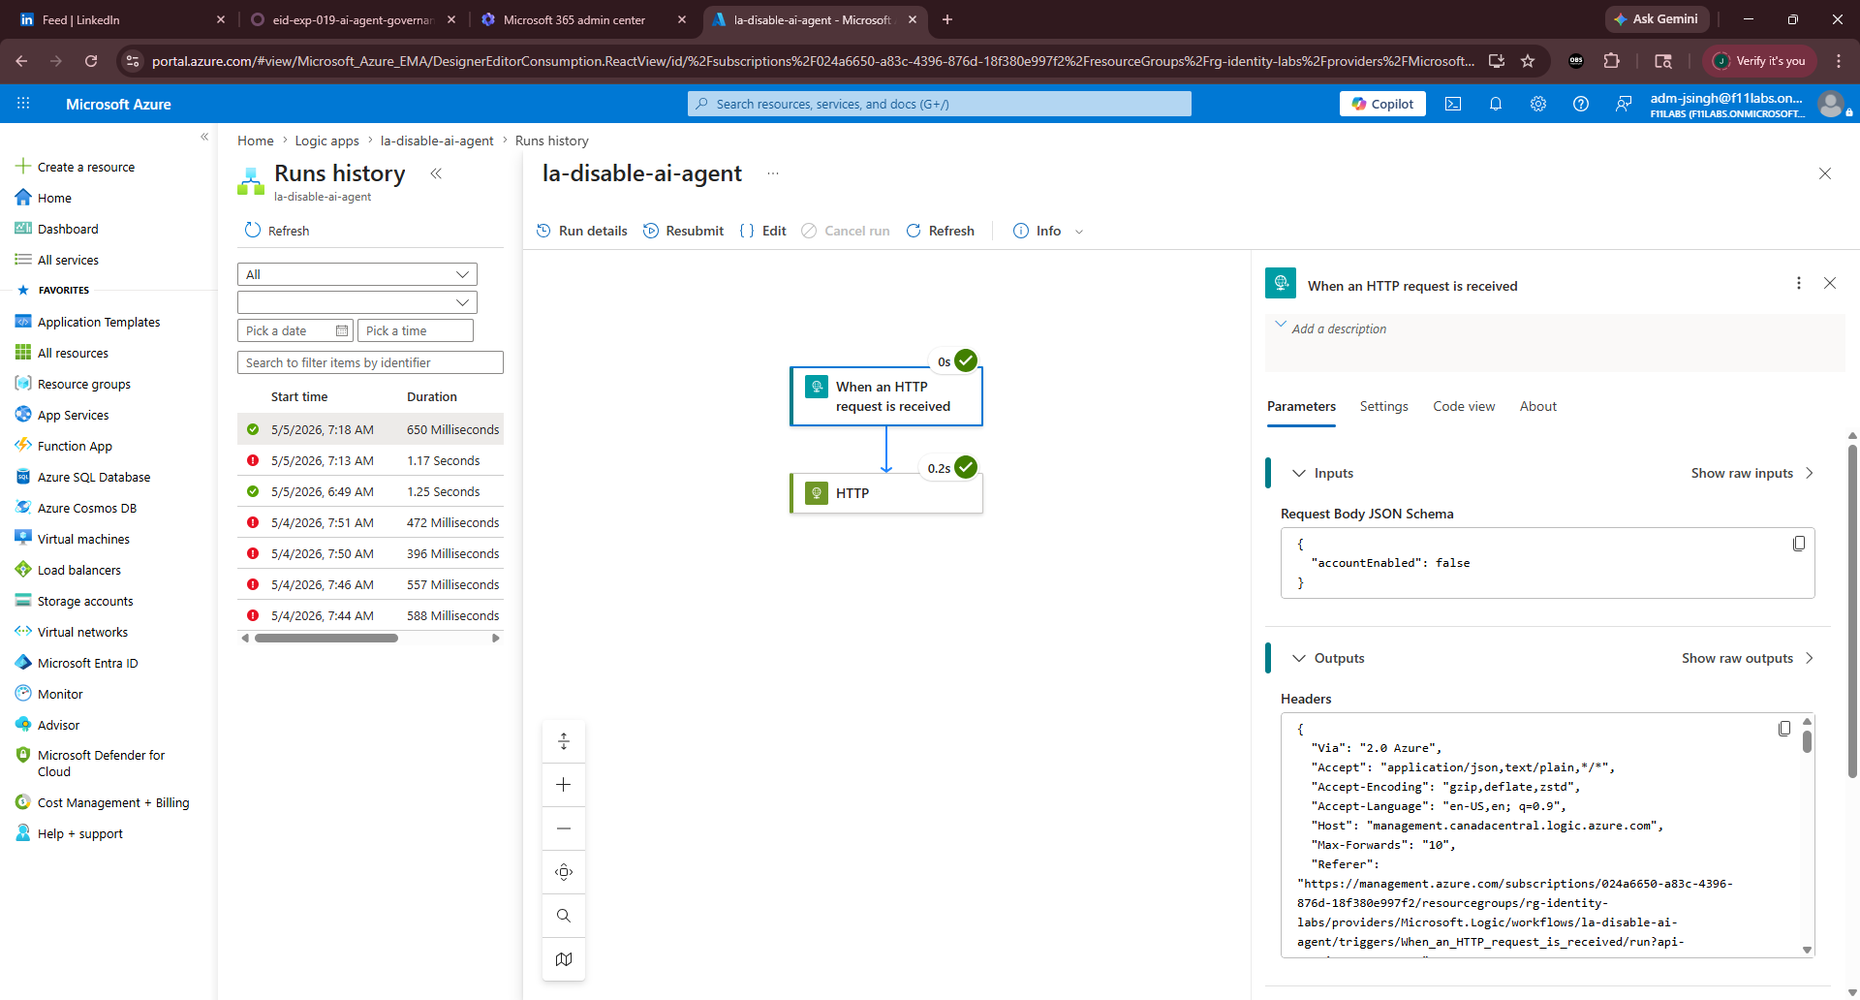Edit the logic app workflow

coord(763,231)
